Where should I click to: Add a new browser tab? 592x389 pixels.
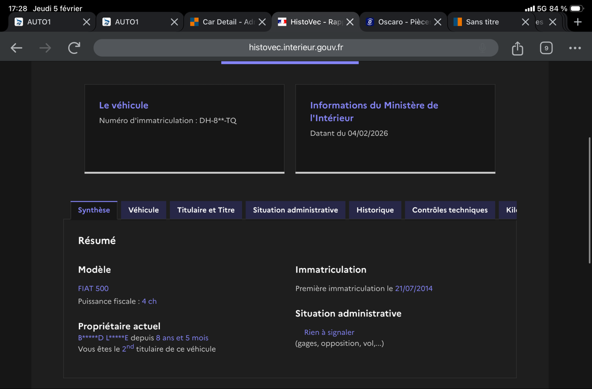578,22
